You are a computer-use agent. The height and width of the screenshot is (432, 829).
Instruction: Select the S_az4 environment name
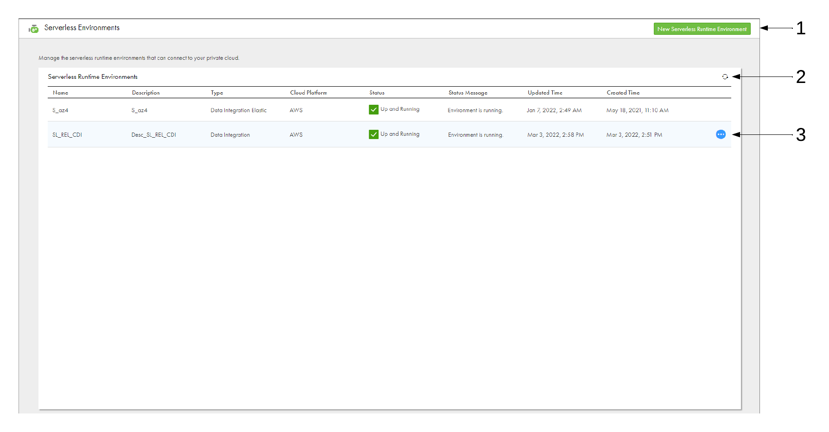click(x=60, y=110)
